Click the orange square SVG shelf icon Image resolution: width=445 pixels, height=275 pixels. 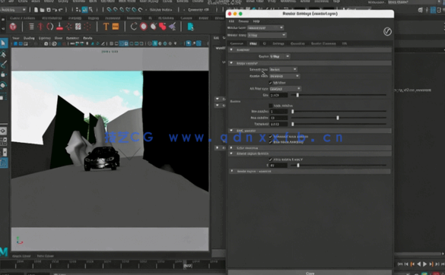[116, 27]
